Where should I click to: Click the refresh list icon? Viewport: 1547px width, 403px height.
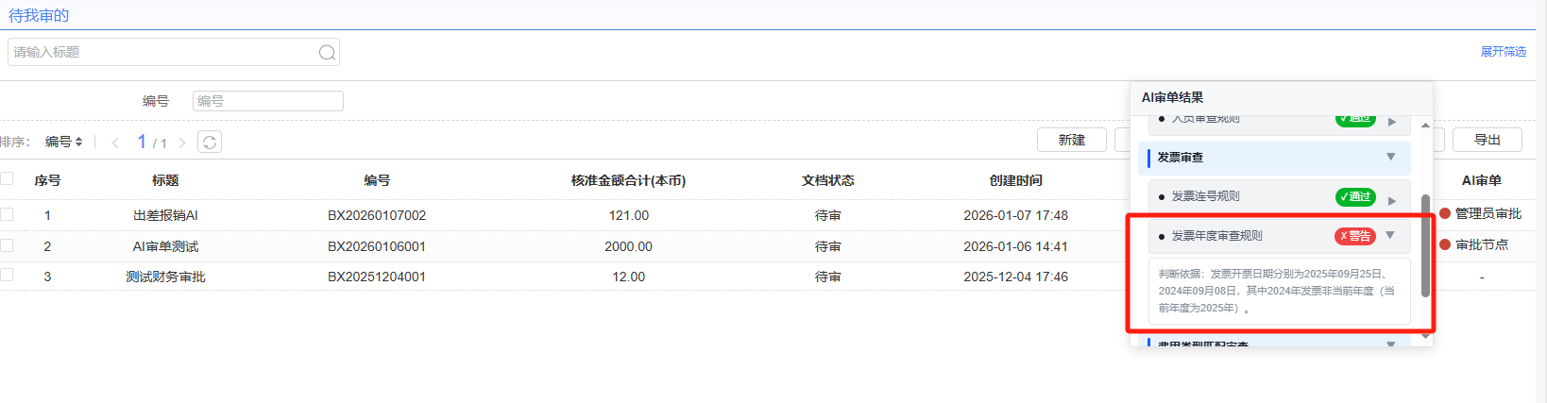[210, 143]
